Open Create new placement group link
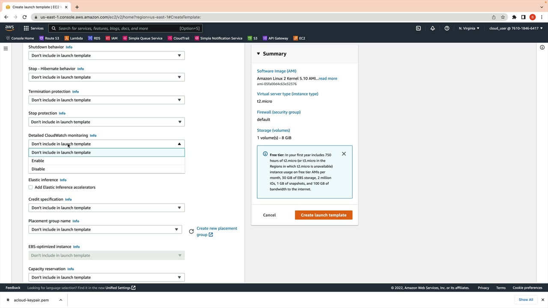This screenshot has width=548, height=308. pyautogui.click(x=217, y=231)
